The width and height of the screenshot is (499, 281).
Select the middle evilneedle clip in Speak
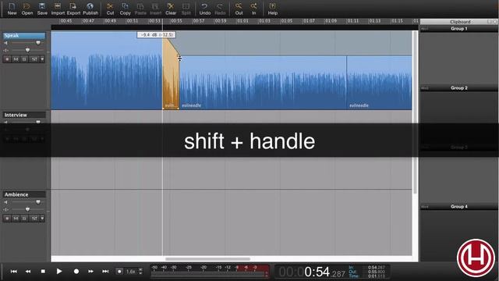(x=263, y=83)
